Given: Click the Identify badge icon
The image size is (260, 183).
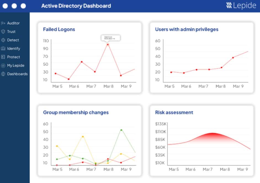Looking at the screenshot, I should tap(3, 48).
